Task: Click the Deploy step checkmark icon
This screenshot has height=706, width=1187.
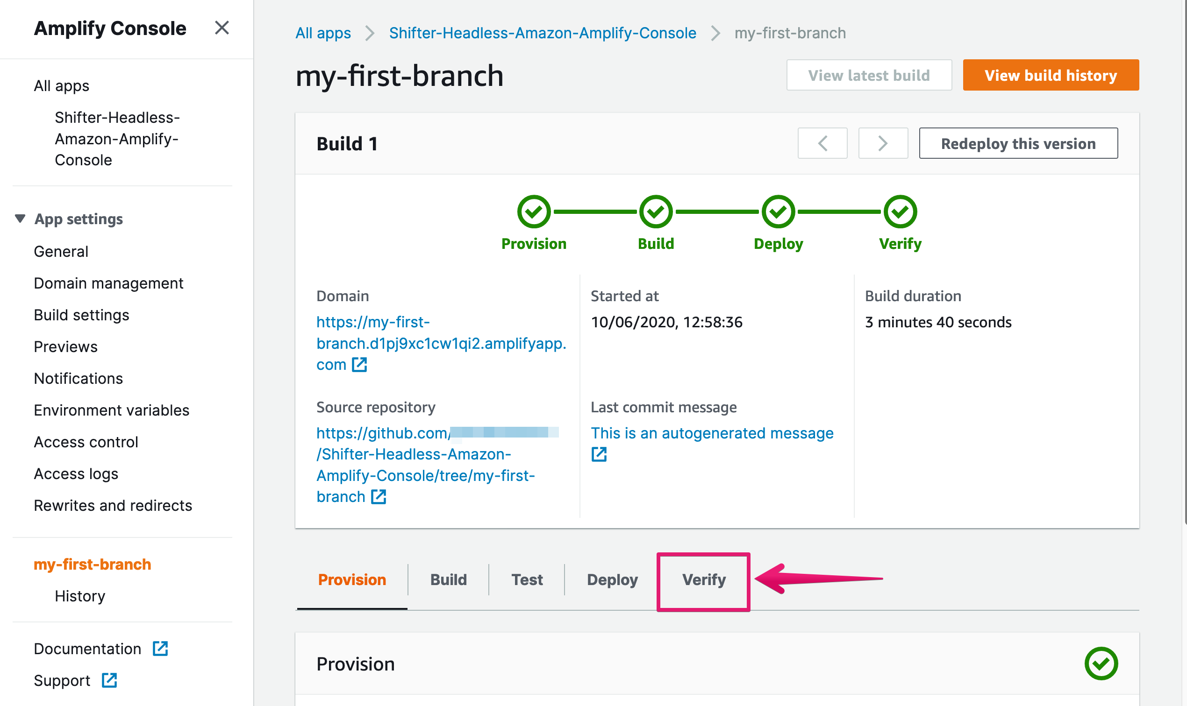Action: (x=778, y=212)
